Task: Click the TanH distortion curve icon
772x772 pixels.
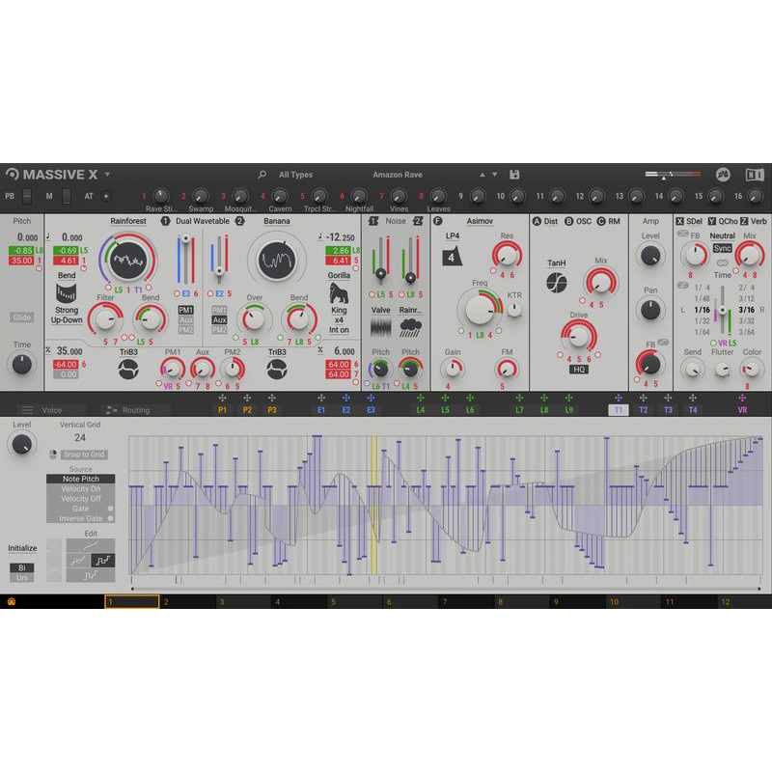Action: (557, 283)
